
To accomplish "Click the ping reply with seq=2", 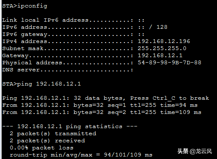I will pyautogui.click(x=102, y=112).
